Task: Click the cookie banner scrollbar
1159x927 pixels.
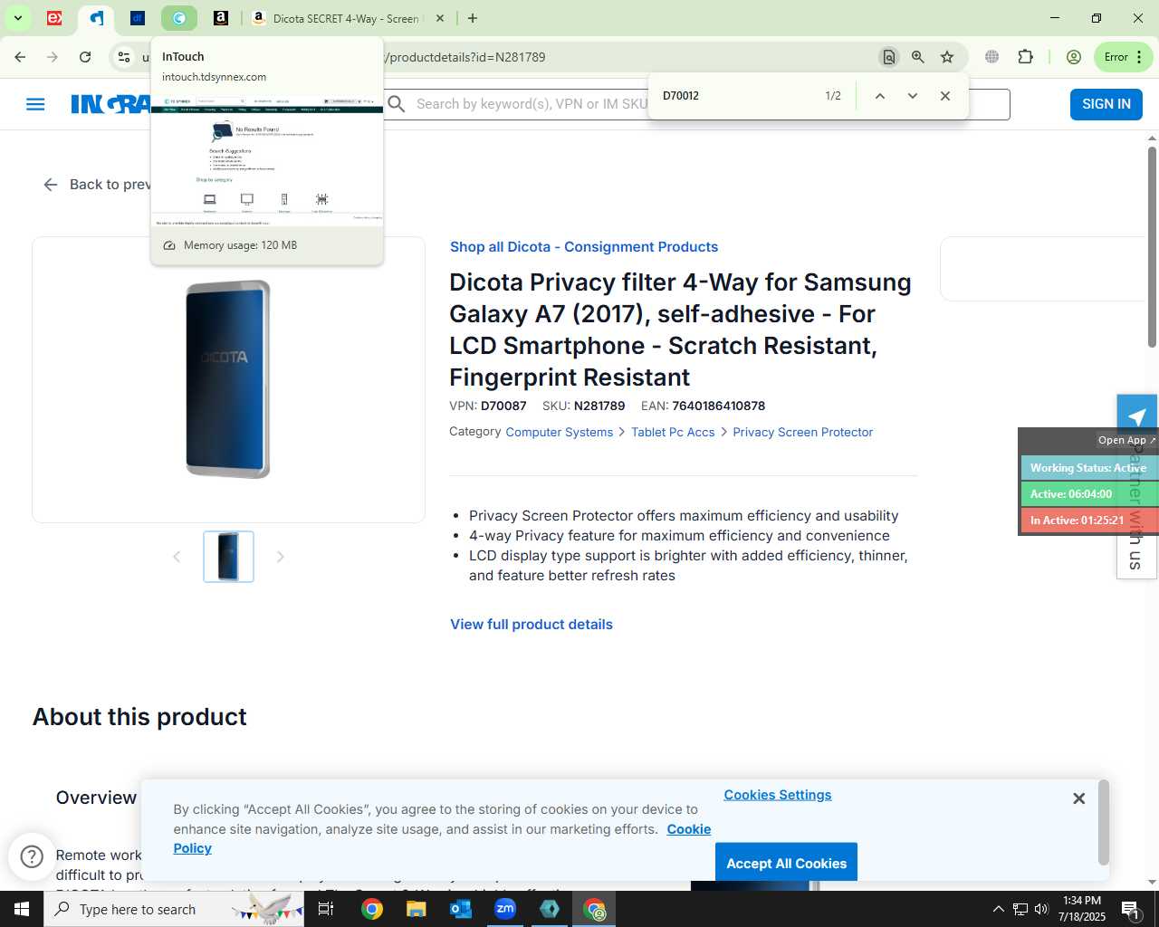Action: click(1103, 822)
